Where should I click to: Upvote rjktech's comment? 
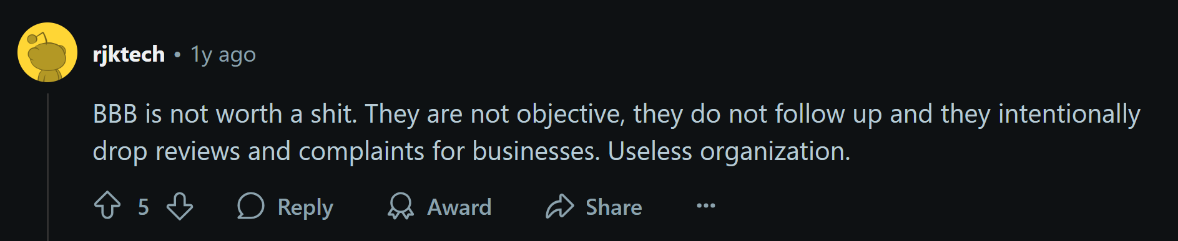click(x=107, y=206)
